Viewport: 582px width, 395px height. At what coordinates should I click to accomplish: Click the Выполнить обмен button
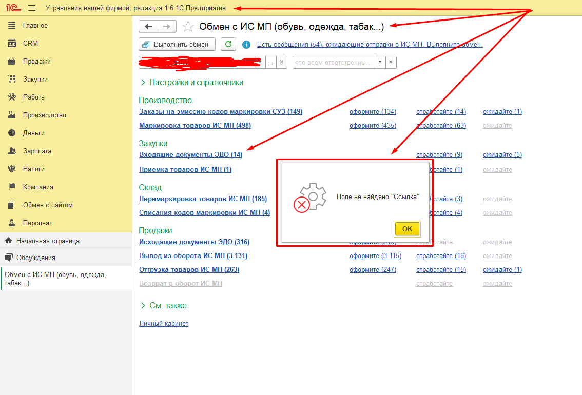[x=177, y=44]
